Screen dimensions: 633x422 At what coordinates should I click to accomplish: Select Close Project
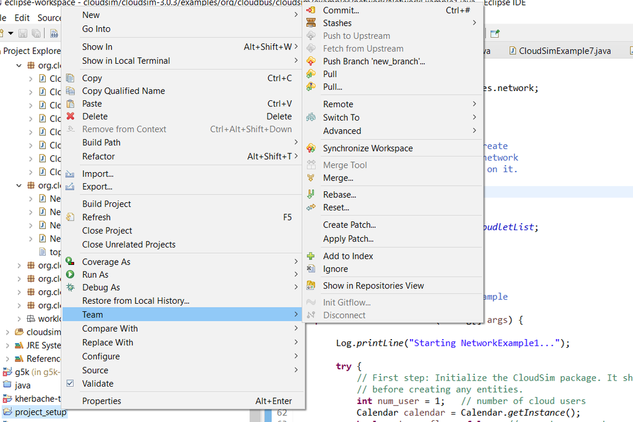[x=184, y=230]
